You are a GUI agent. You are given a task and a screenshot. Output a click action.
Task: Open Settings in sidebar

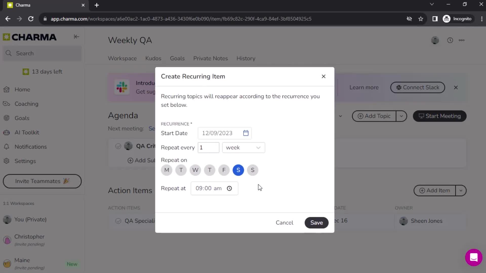[25, 161]
